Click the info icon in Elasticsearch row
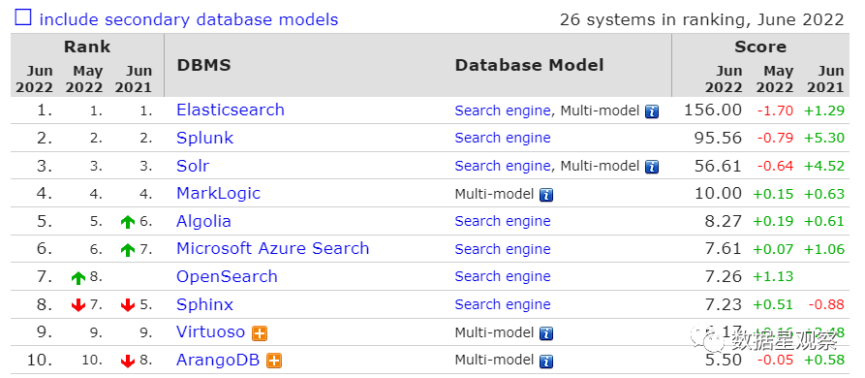This screenshot has height=378, width=865. (652, 111)
